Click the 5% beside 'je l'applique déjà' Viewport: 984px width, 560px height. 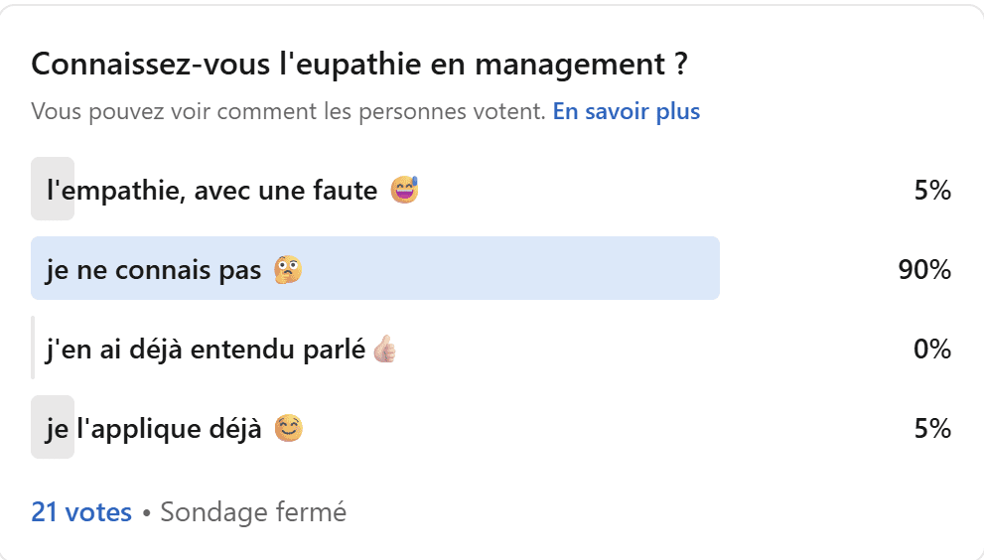932,429
